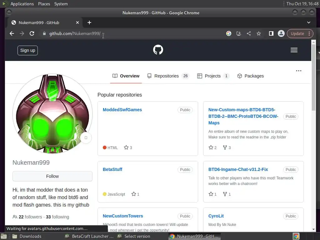The image size is (320, 240).
Task: Click the star count on BTD6-Ingame-Chat repo
Action: [x=212, y=194]
